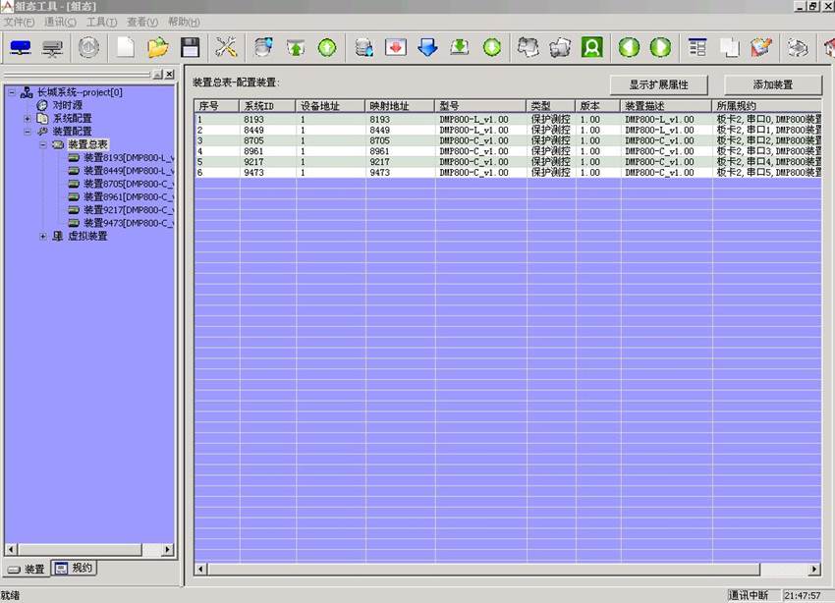Collapse the 装置配置 tree node
This screenshot has width=835, height=603.
(28, 132)
